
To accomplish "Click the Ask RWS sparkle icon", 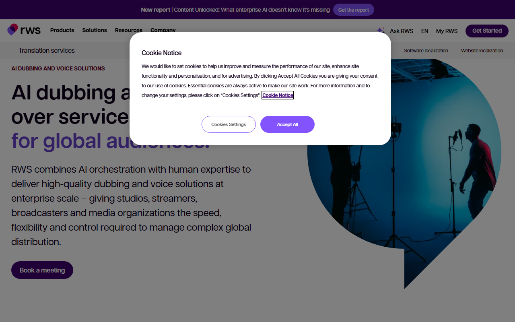I will pyautogui.click(x=381, y=31).
